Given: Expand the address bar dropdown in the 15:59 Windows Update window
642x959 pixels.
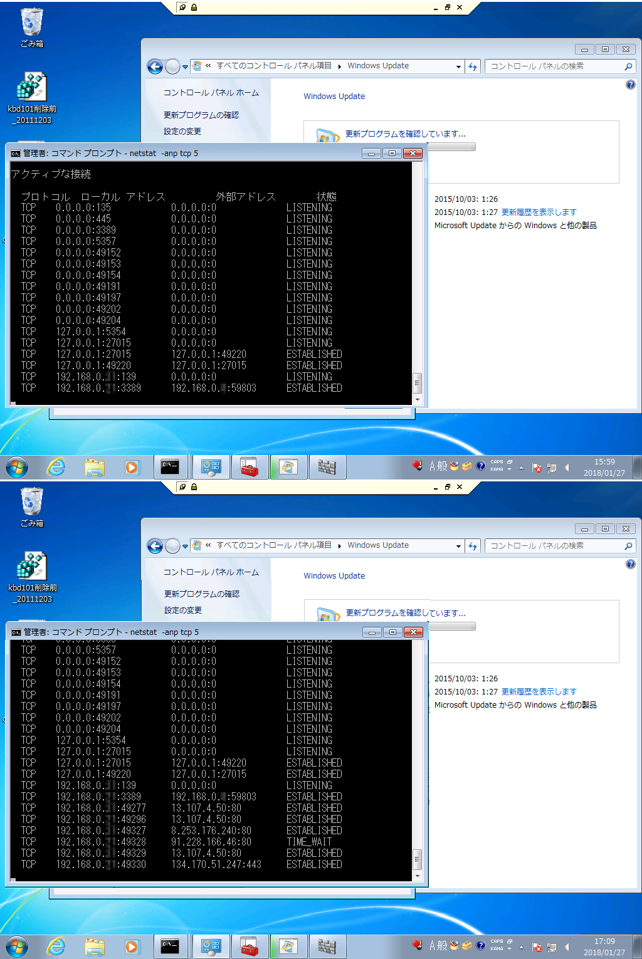Looking at the screenshot, I should (458, 66).
